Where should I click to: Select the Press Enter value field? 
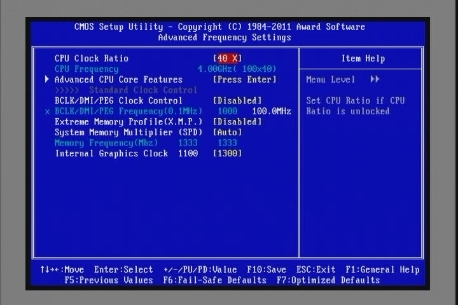coord(244,79)
